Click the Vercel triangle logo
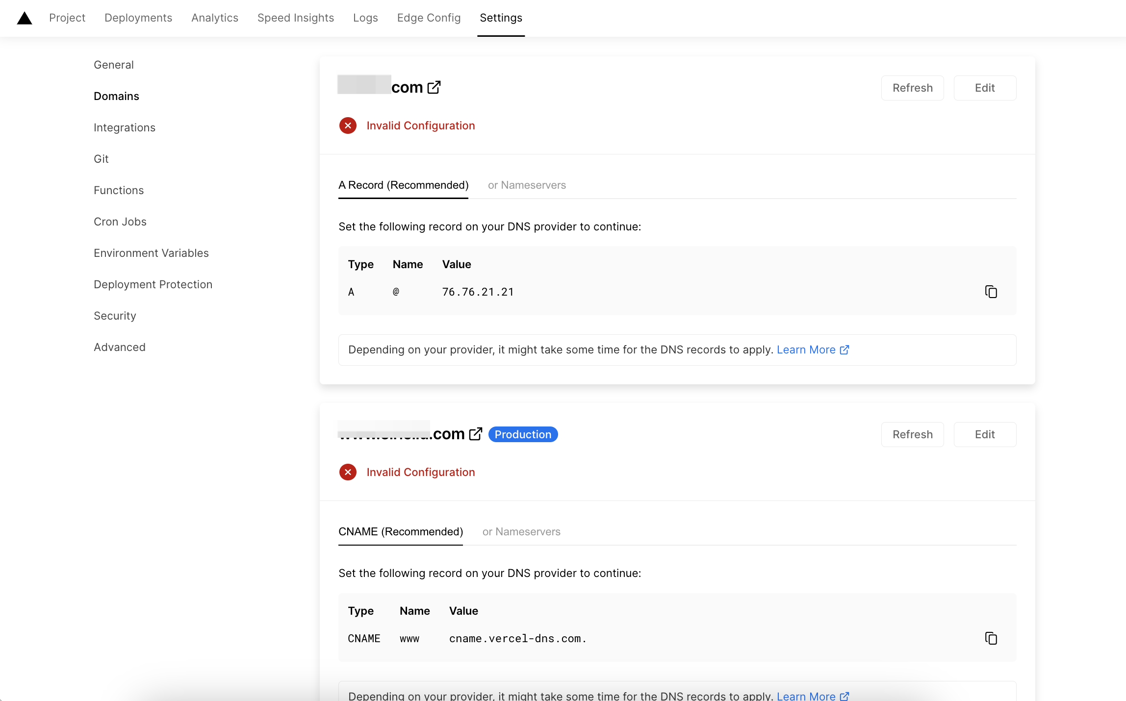The width and height of the screenshot is (1126, 701). [25, 19]
